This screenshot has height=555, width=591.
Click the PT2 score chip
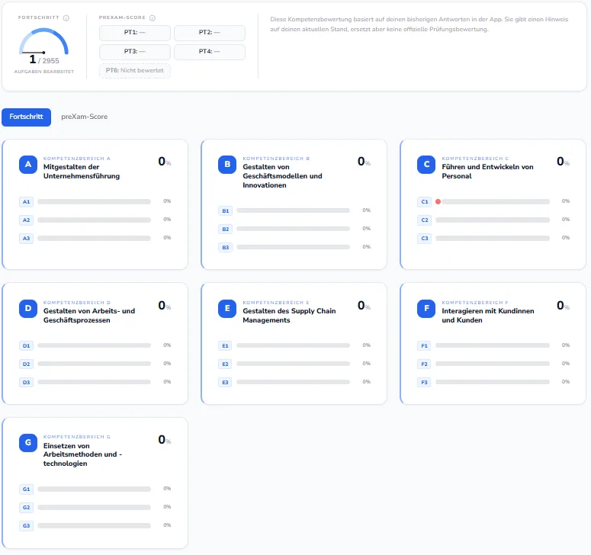(x=209, y=33)
